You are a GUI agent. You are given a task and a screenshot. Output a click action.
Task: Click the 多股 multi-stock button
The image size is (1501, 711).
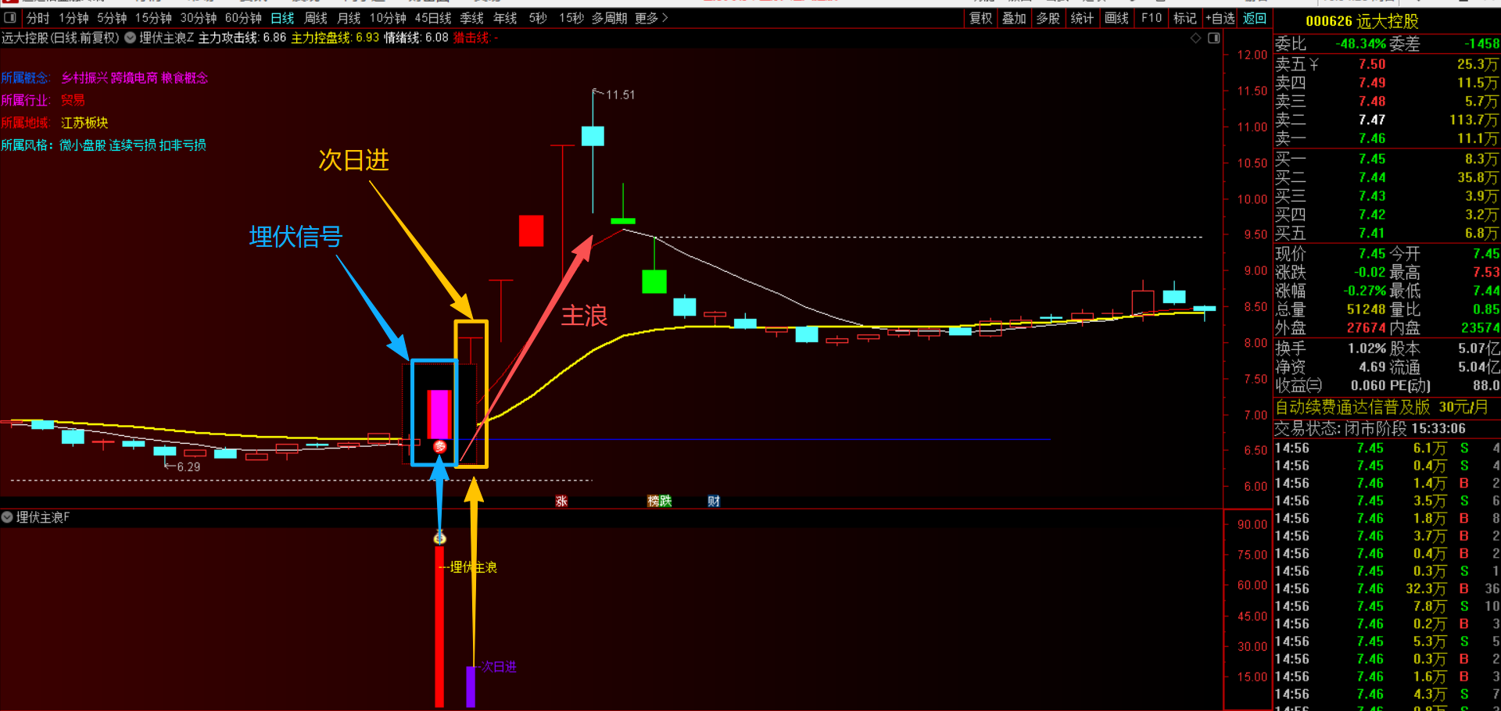pos(1048,18)
